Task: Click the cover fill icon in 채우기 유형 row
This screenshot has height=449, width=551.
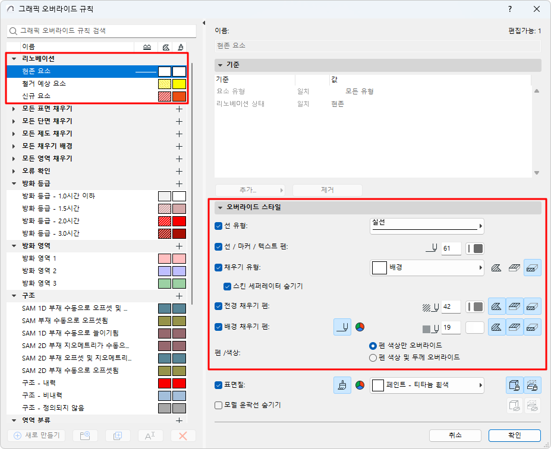Action: [515, 268]
